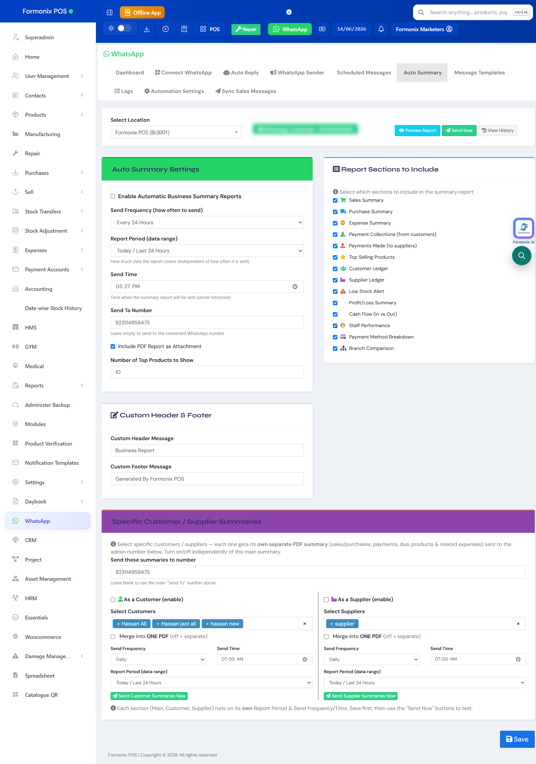
Task: Uncheck Staff Performance section
Action: click(335, 326)
